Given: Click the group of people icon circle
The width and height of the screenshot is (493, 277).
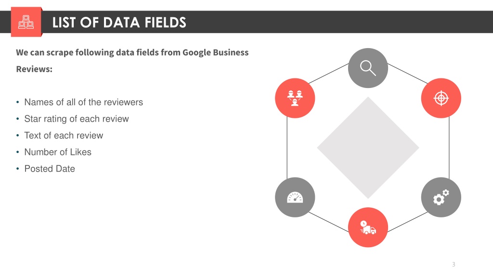Looking at the screenshot, I should pos(295,98).
